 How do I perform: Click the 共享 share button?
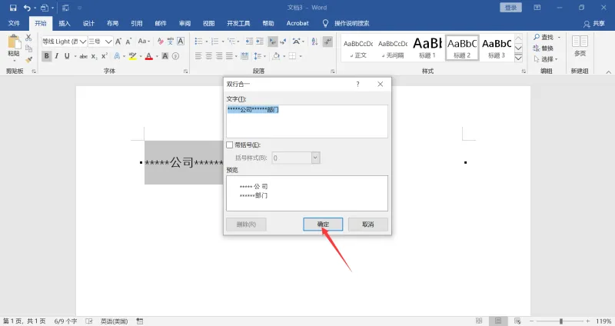click(x=594, y=24)
